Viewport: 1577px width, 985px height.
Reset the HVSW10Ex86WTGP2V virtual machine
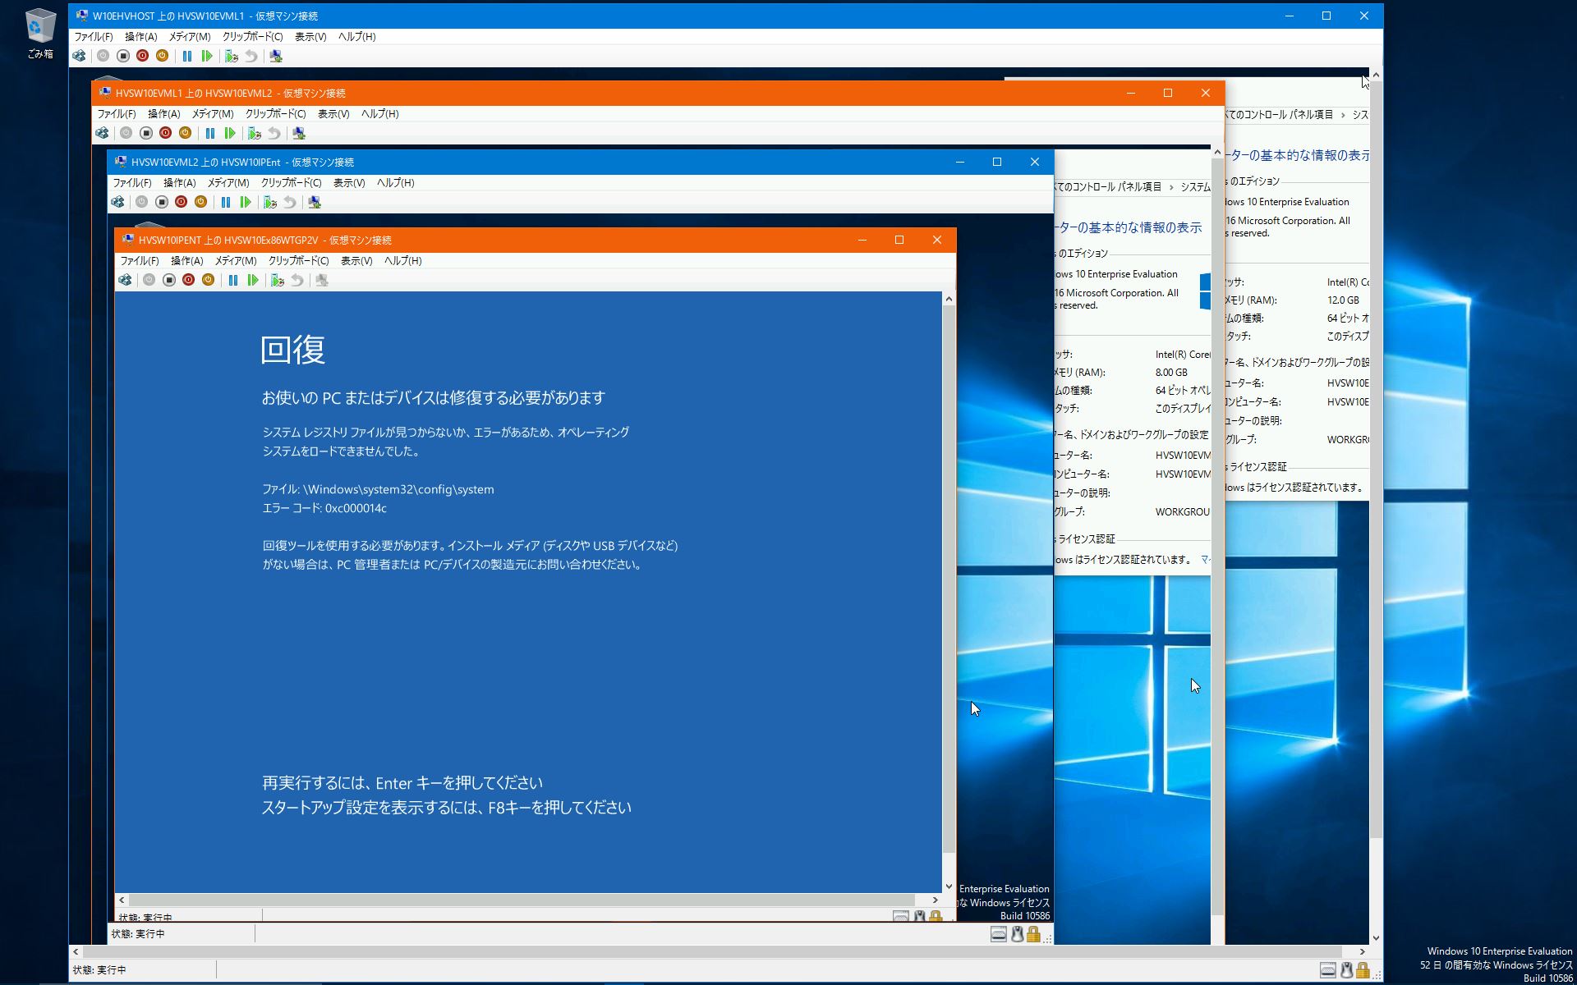pos(253,280)
